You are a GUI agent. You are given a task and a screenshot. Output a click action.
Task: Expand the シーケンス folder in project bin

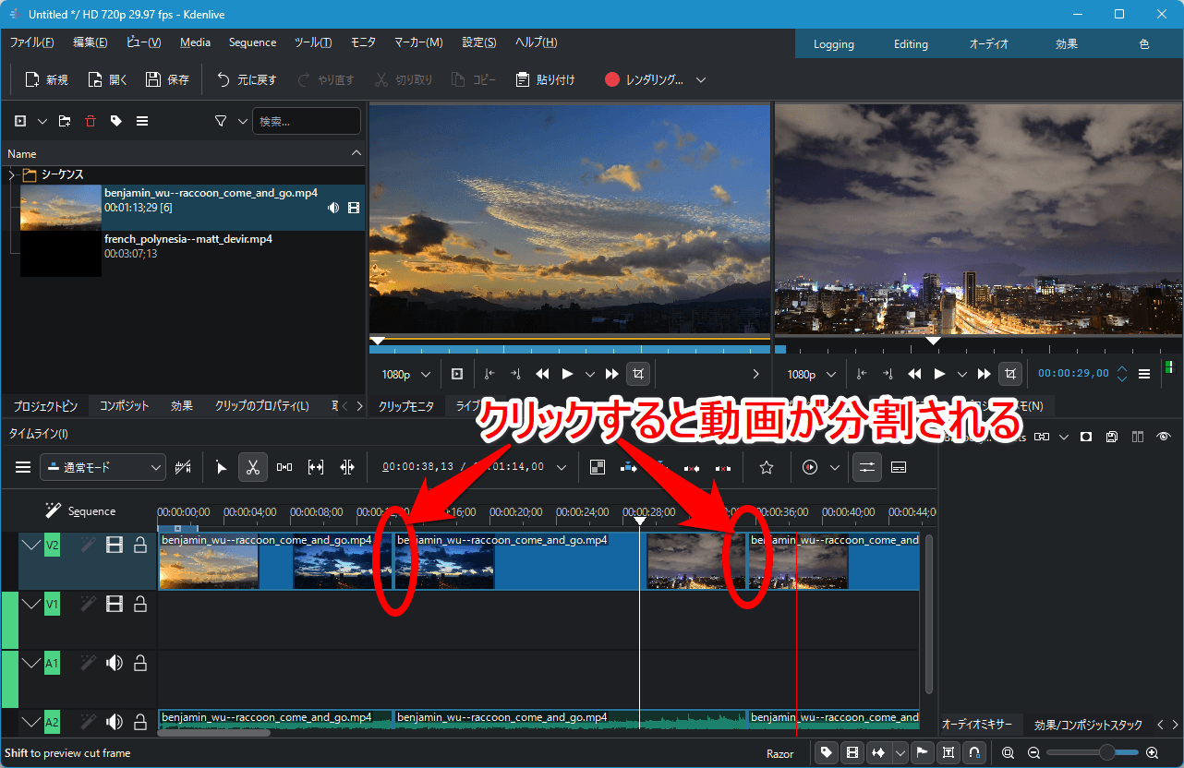coord(12,174)
